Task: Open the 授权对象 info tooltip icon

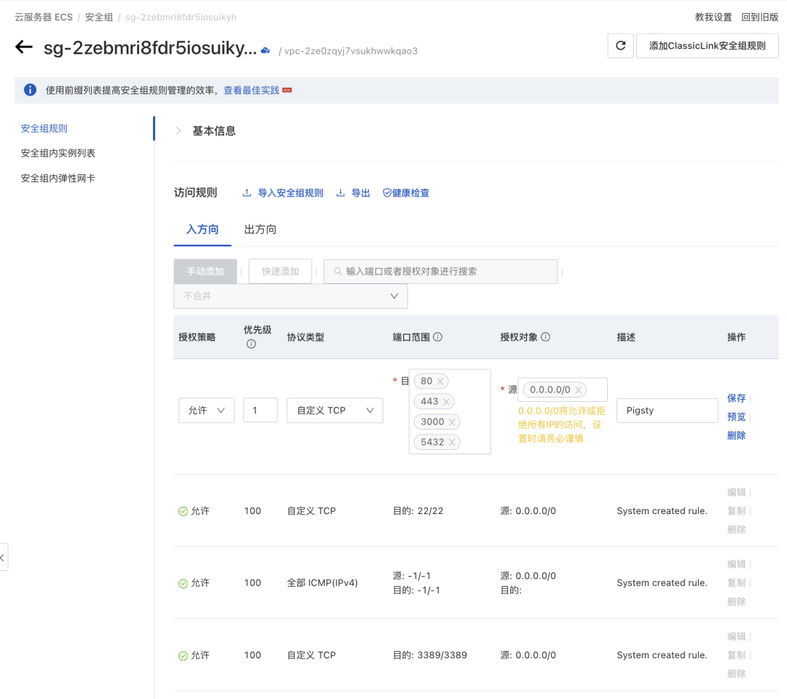Action: tap(546, 336)
